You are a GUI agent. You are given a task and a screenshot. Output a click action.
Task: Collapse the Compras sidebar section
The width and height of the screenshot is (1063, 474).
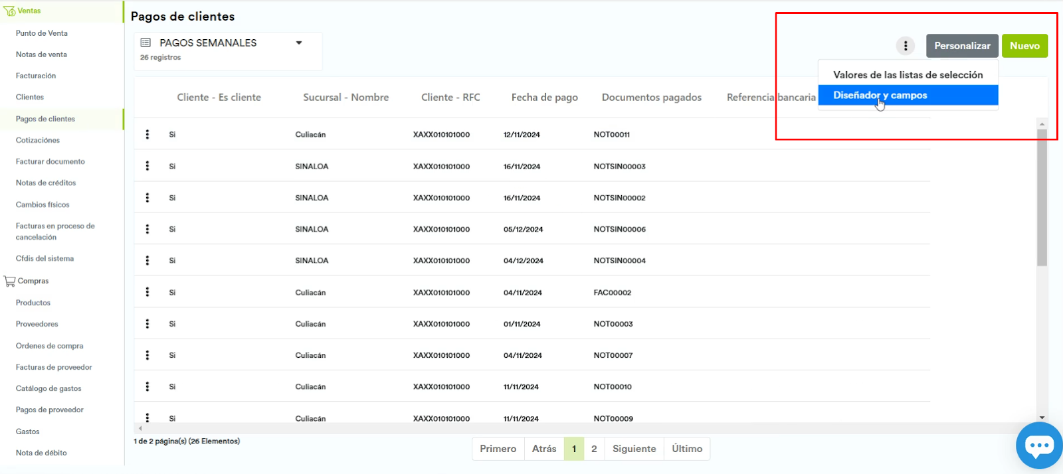click(33, 281)
